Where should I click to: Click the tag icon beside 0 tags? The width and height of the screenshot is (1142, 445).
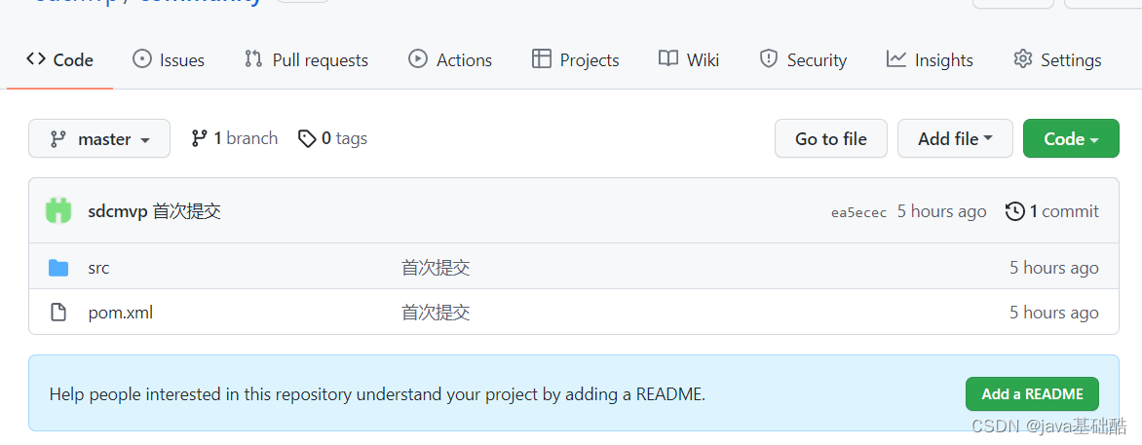307,138
